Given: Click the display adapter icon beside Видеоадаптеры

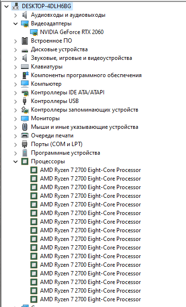Looking at the screenshot, I should click(25, 23).
